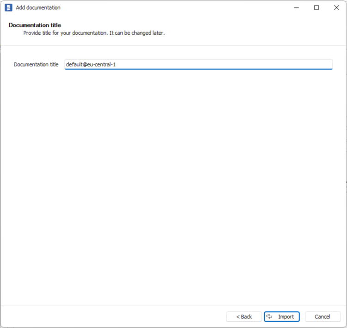Click empty title bar area beside window title
Image resolution: width=347 pixels, height=328 pixels.
point(176,7)
